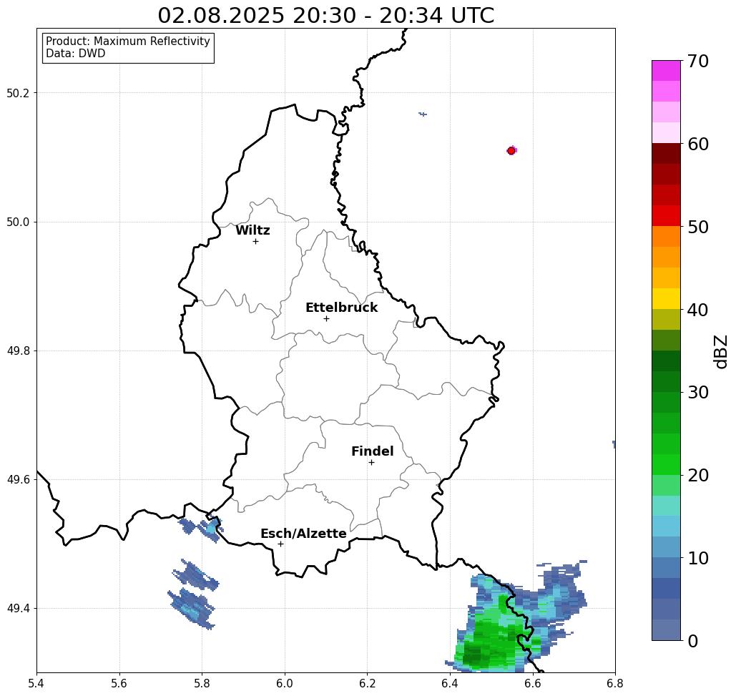Click the dark red colorbar segment just below 60

click(x=666, y=154)
